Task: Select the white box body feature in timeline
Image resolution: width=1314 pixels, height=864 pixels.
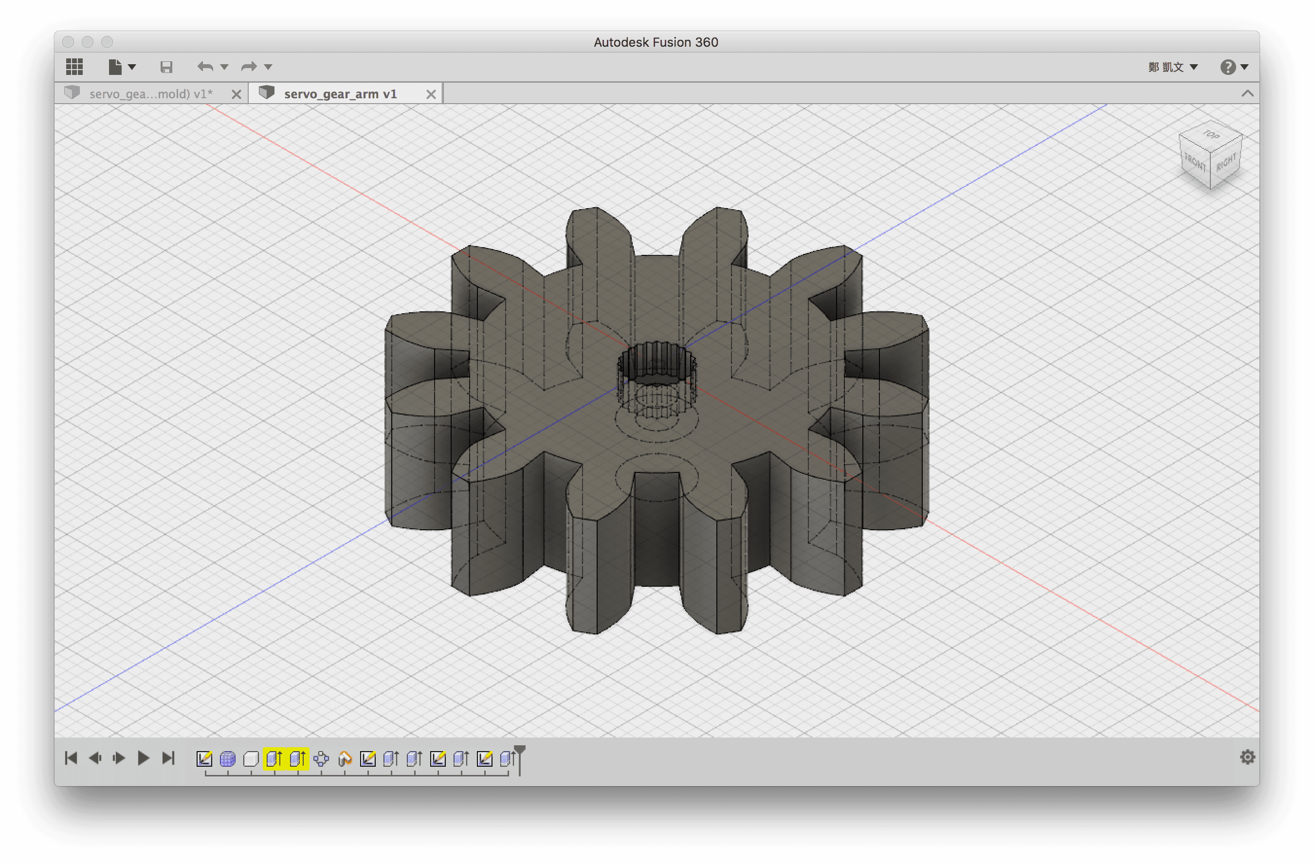Action: tap(251, 759)
